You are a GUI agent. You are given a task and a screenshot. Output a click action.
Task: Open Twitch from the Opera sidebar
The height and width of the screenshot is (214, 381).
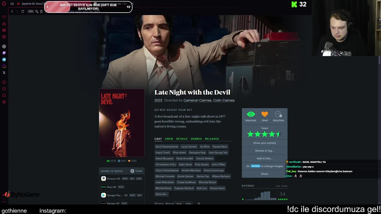(4, 53)
